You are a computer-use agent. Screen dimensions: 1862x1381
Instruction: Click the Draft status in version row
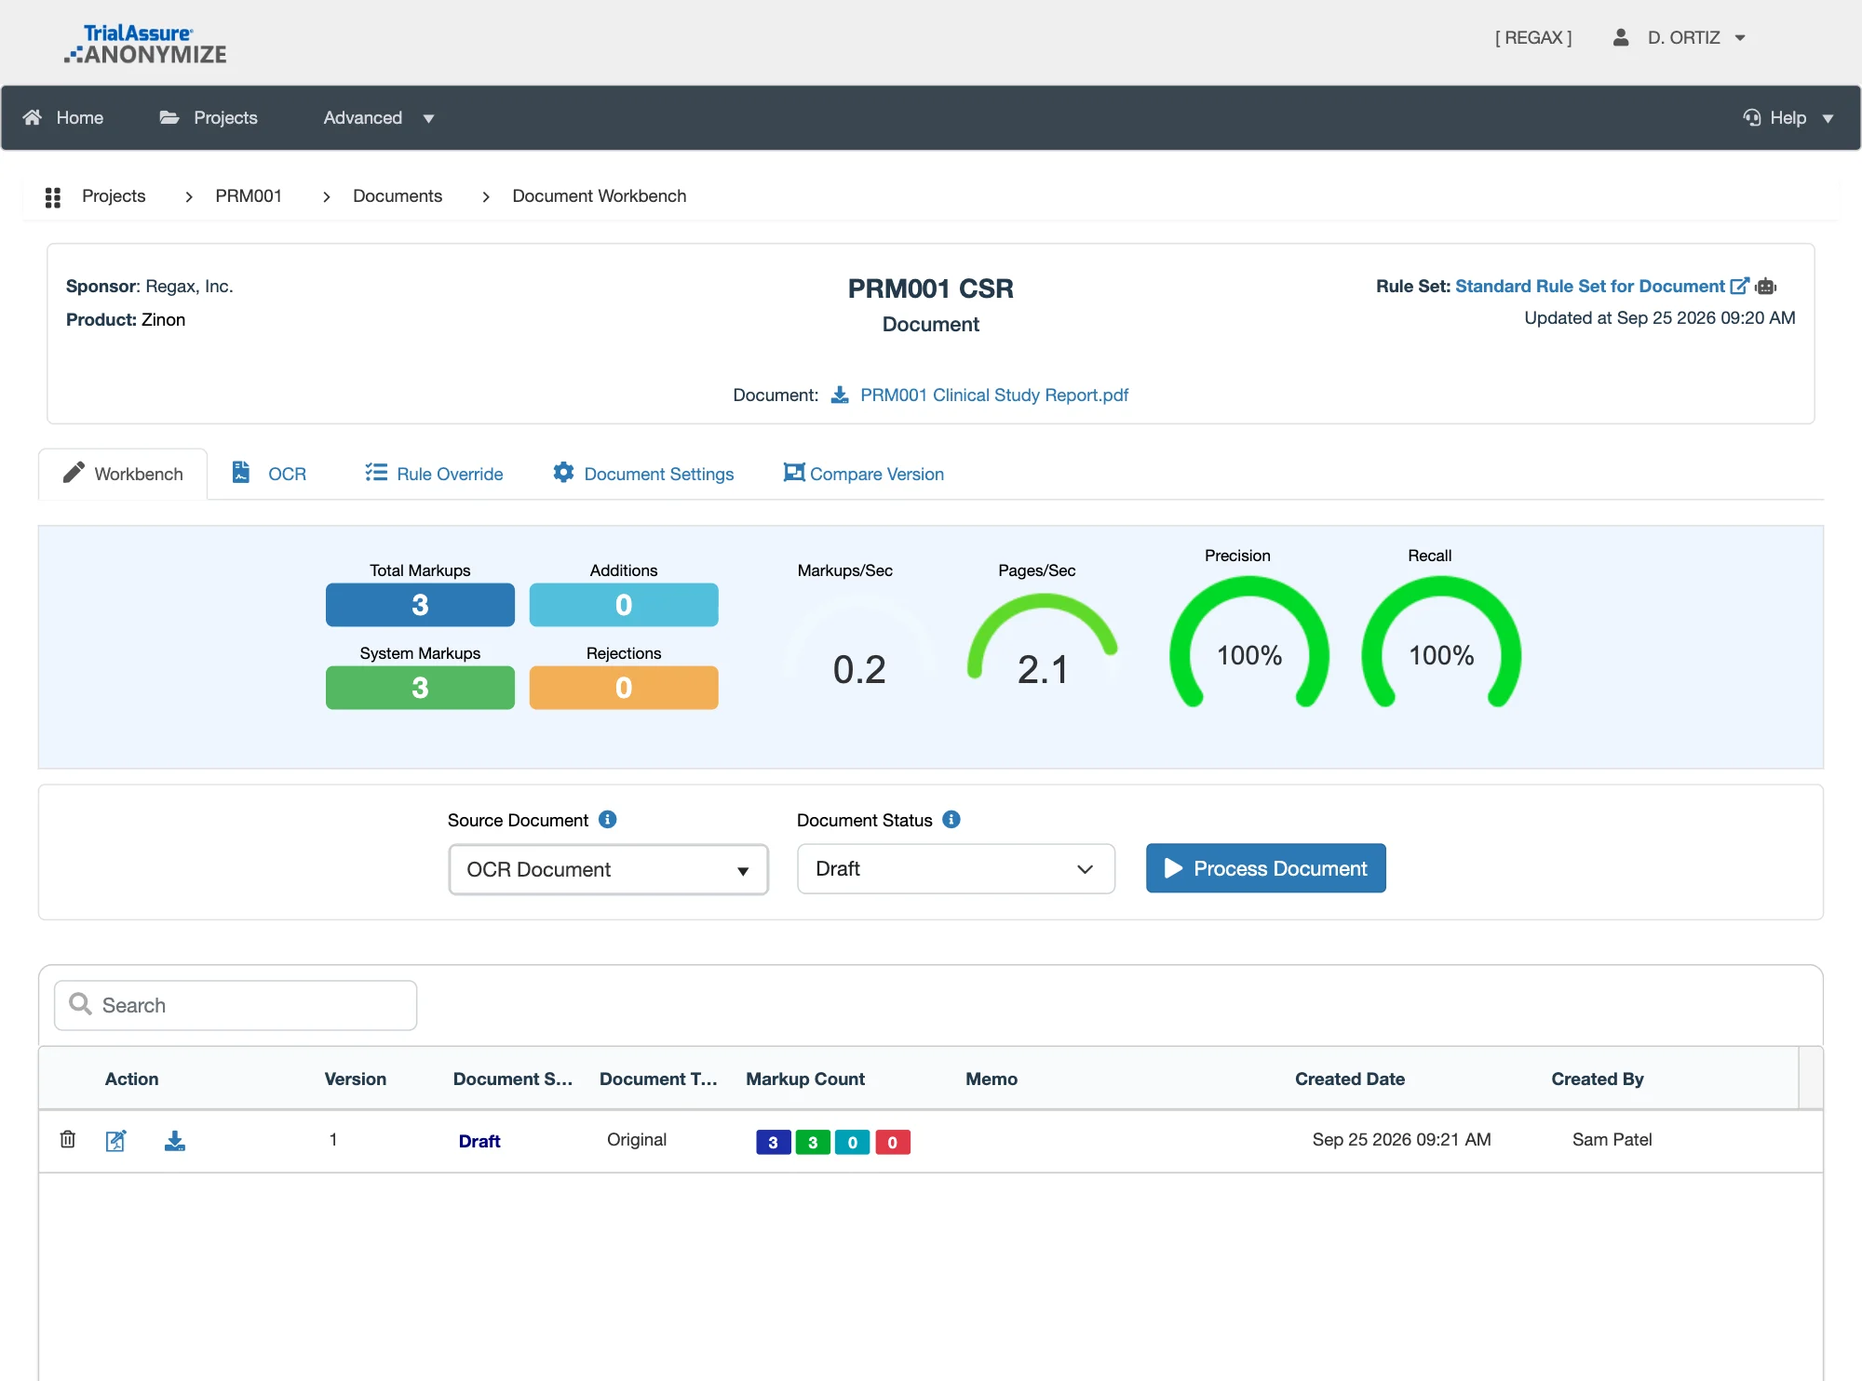click(479, 1141)
